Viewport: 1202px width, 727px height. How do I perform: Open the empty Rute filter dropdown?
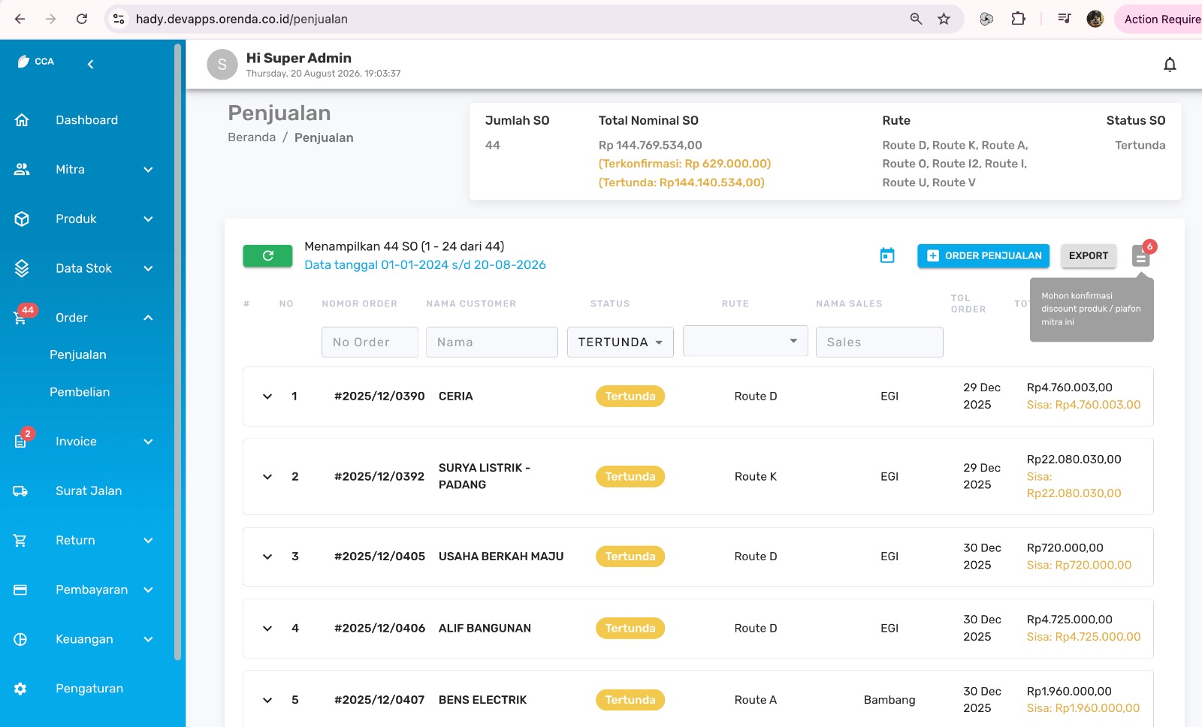pyautogui.click(x=745, y=341)
